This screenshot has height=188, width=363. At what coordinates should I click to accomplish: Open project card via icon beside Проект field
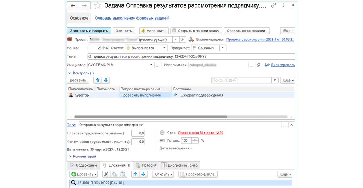pyautogui.click(x=183, y=39)
